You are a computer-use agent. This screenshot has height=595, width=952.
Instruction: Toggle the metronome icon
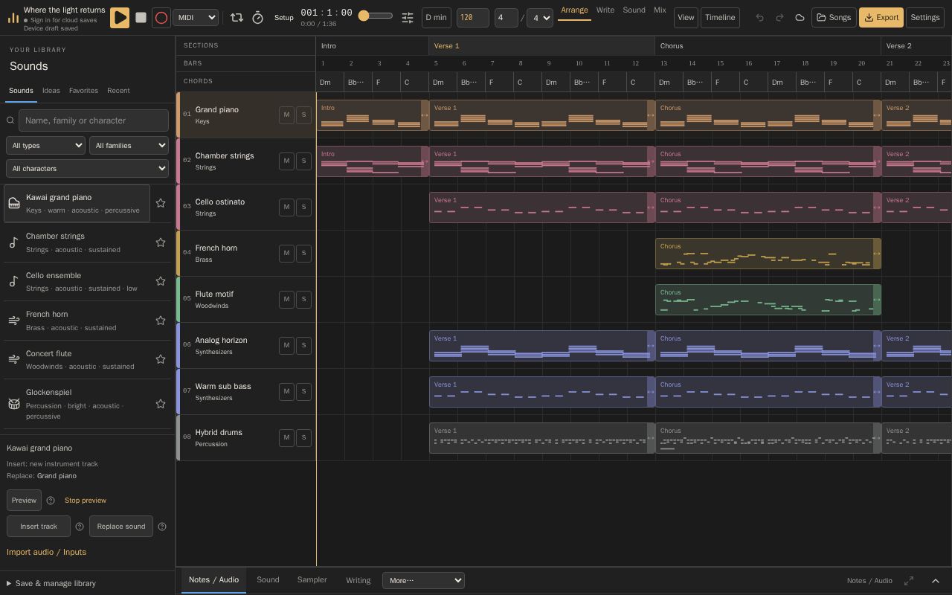pyautogui.click(x=257, y=17)
